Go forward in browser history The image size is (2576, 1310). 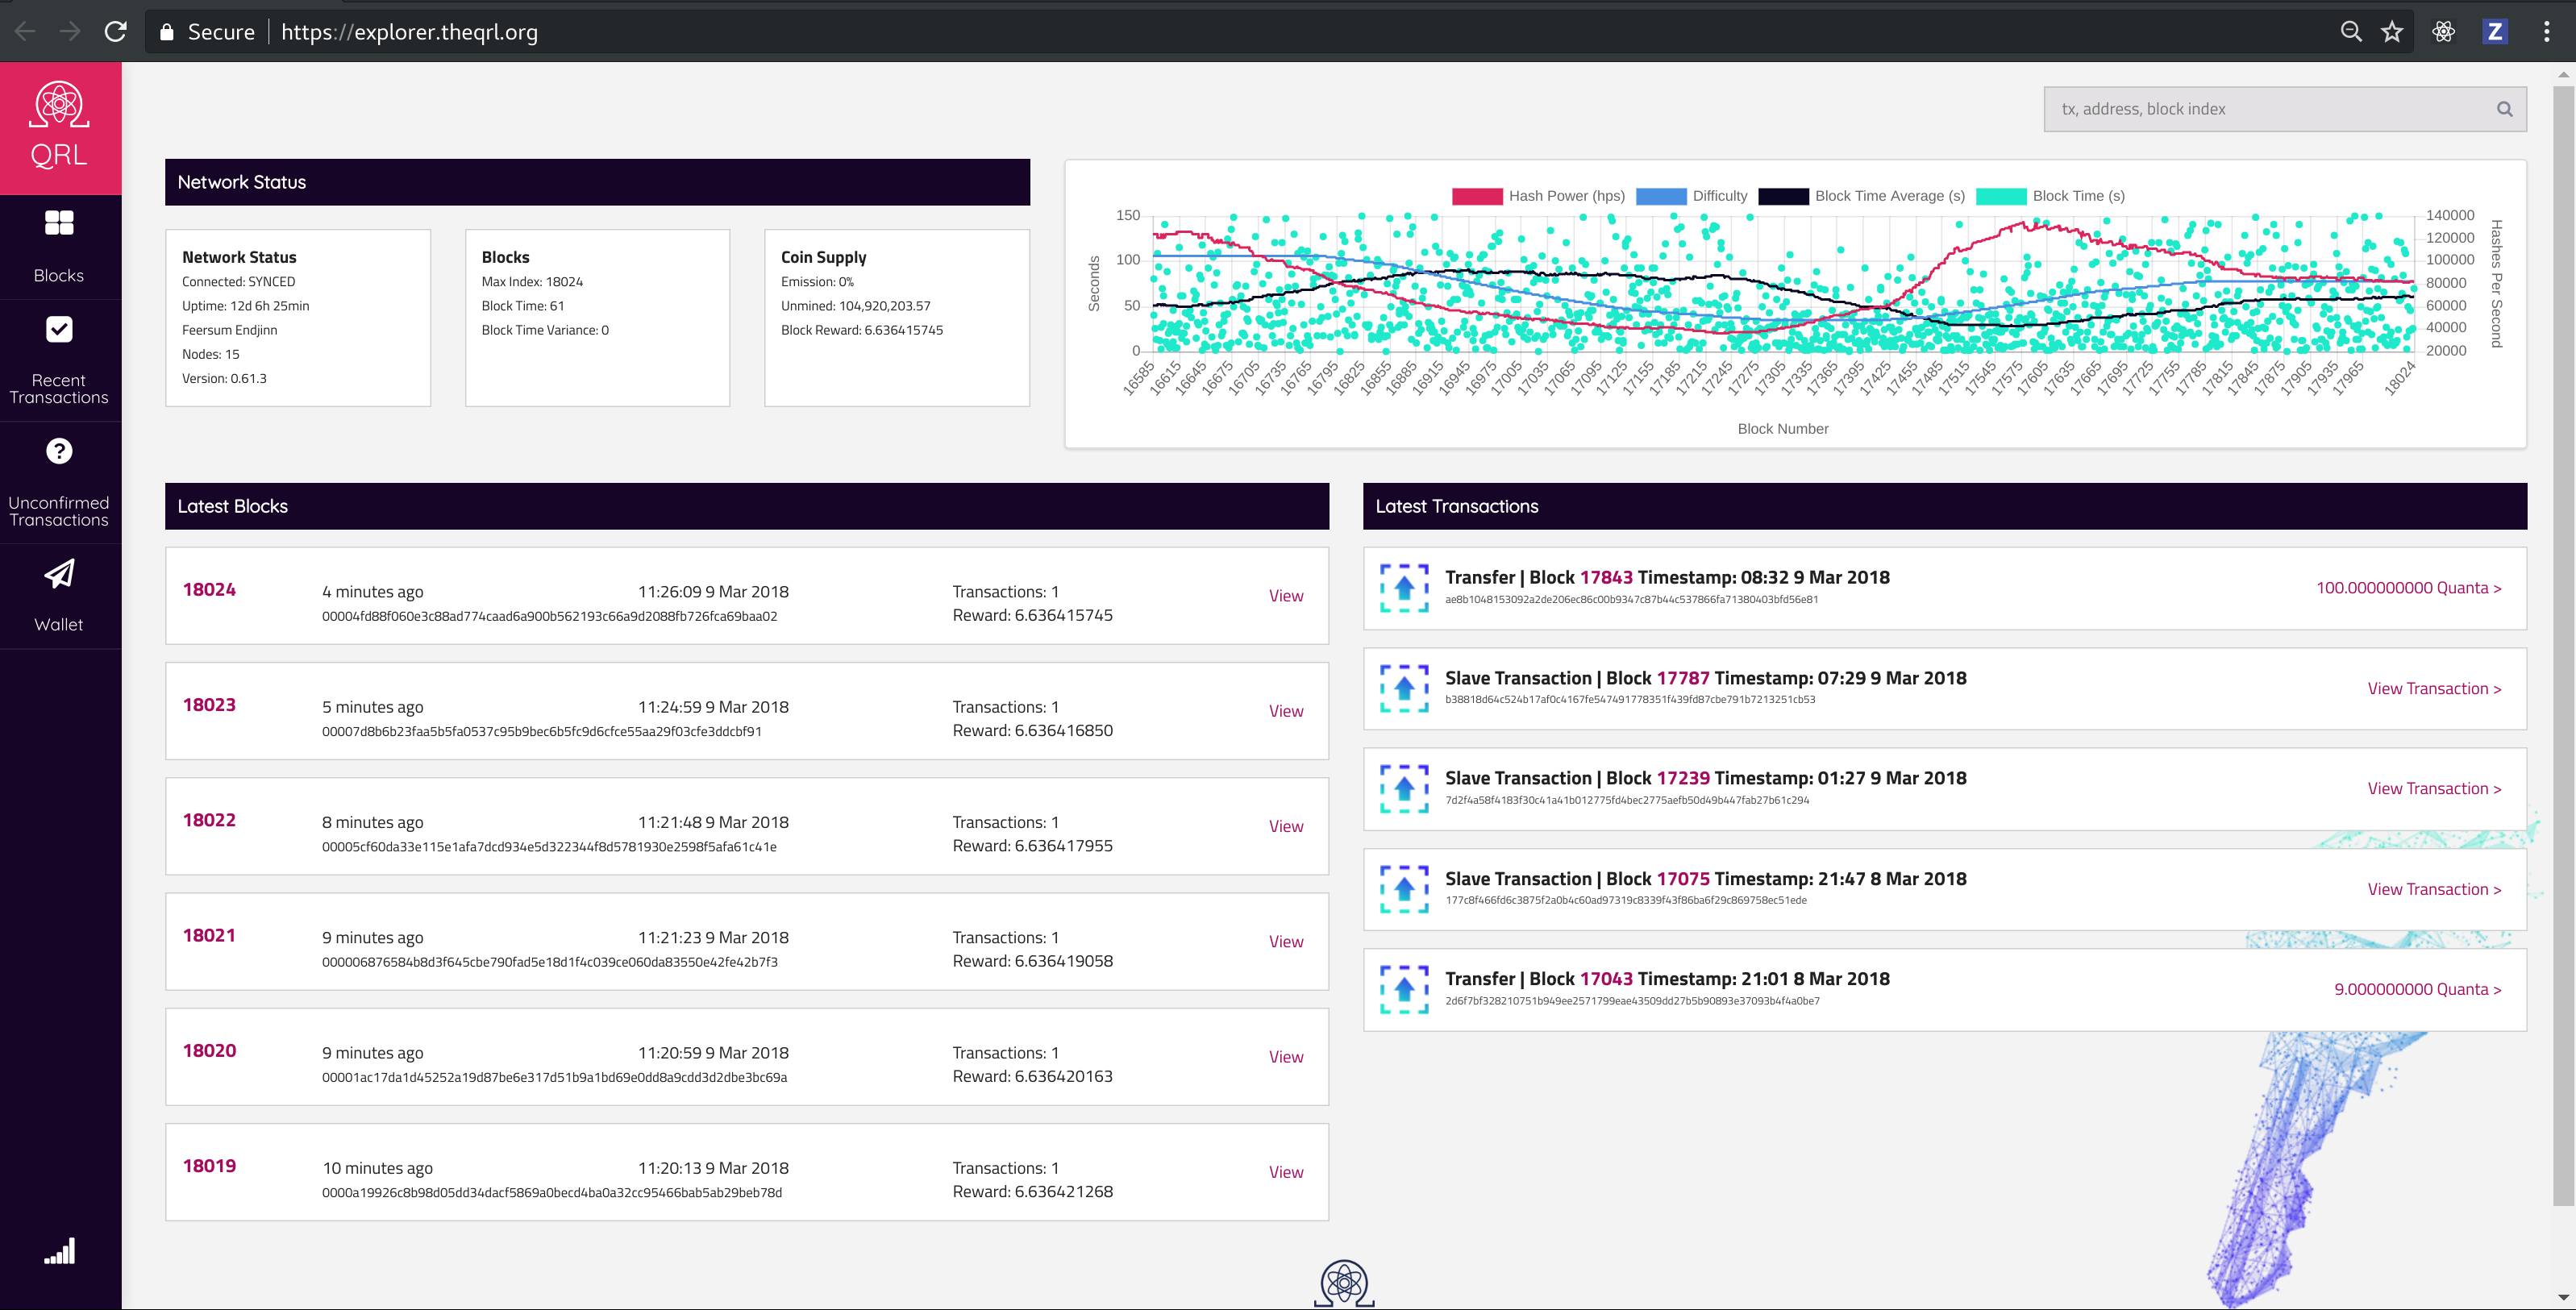tap(70, 31)
